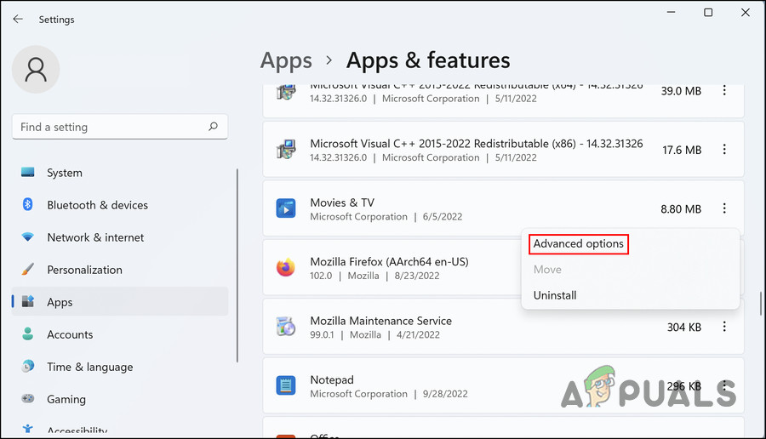Screen dimensions: 766x439
Task: Open Network & internet settings
Action: point(120,237)
